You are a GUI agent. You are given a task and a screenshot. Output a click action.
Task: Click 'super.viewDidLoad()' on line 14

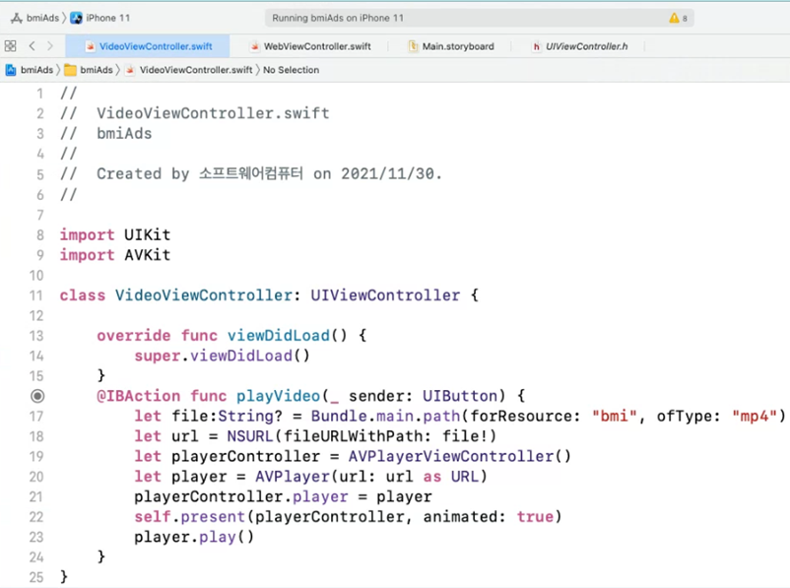[223, 356]
